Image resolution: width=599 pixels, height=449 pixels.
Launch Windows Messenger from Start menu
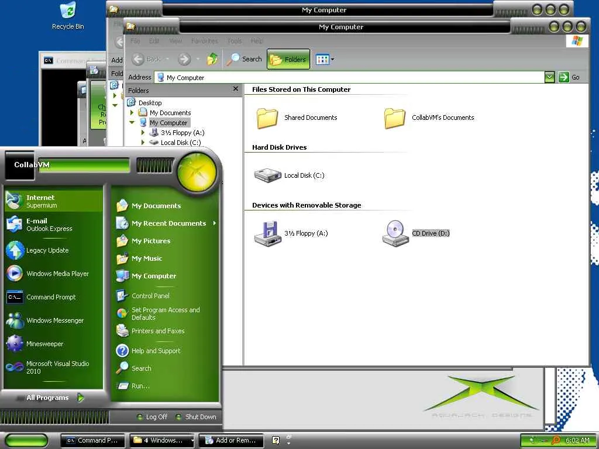(53, 320)
